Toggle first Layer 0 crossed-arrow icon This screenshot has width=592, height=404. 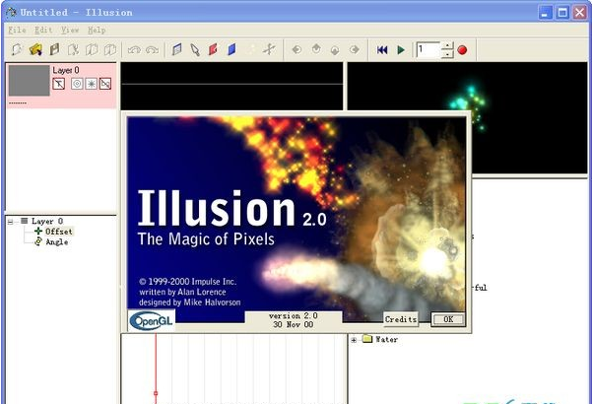58,84
